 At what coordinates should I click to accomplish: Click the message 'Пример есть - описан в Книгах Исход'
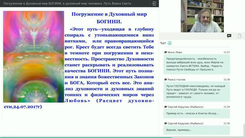tap(197, 113)
